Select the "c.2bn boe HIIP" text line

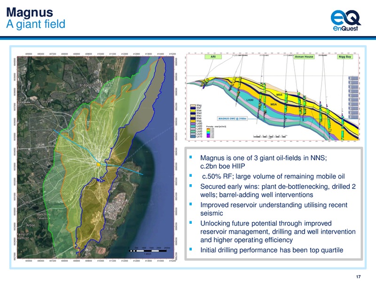(222, 166)
